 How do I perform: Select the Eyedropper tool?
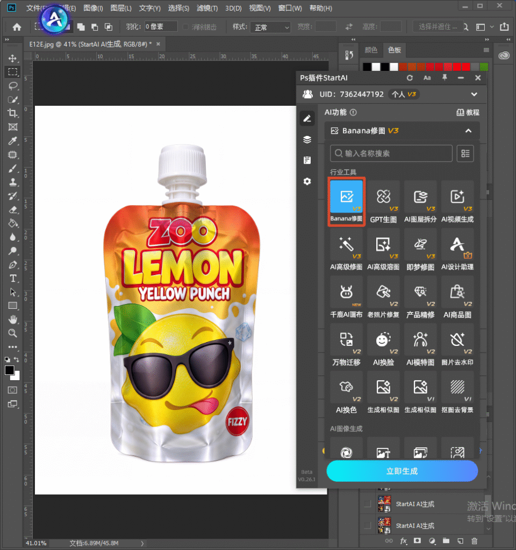pyautogui.click(x=13, y=141)
